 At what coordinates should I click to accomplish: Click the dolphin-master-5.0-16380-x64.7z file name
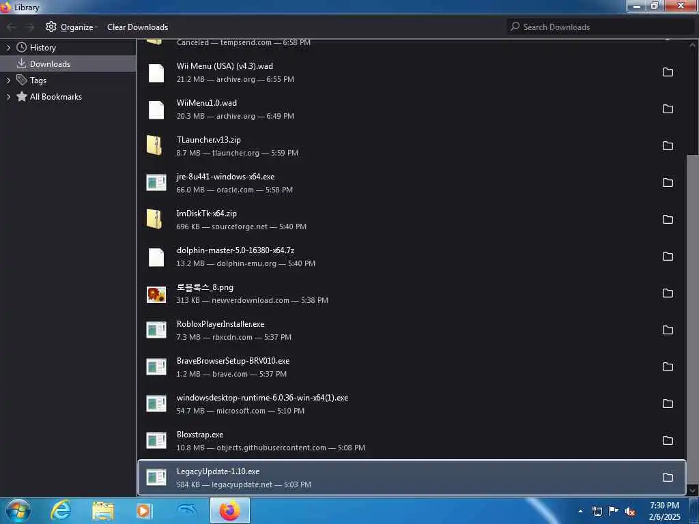(236, 250)
